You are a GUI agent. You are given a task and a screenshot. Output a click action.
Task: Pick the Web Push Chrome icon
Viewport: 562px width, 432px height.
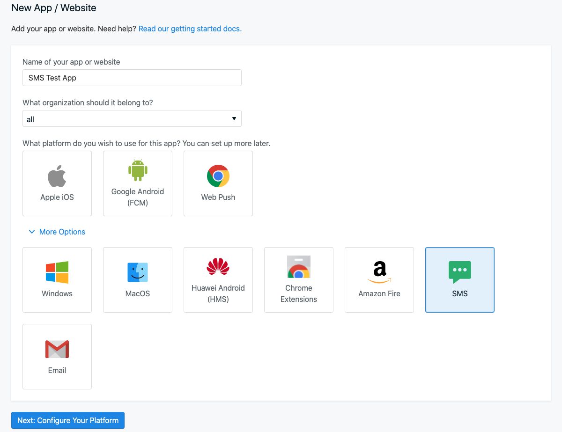[218, 176]
